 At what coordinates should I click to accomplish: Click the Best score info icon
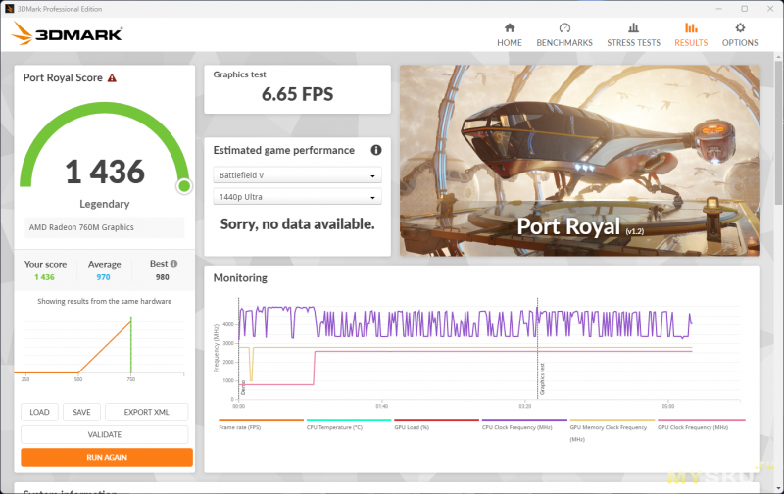coord(174,264)
